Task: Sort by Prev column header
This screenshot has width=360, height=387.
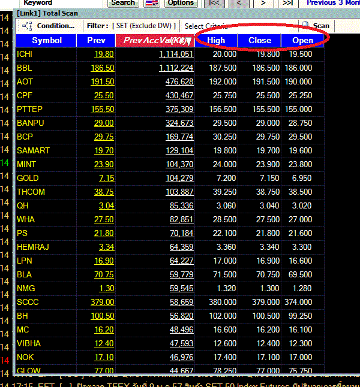Action: [x=96, y=41]
